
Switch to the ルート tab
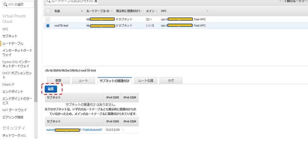(84, 81)
